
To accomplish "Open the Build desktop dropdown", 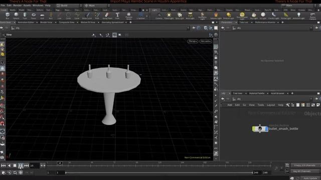I will point(69,5).
